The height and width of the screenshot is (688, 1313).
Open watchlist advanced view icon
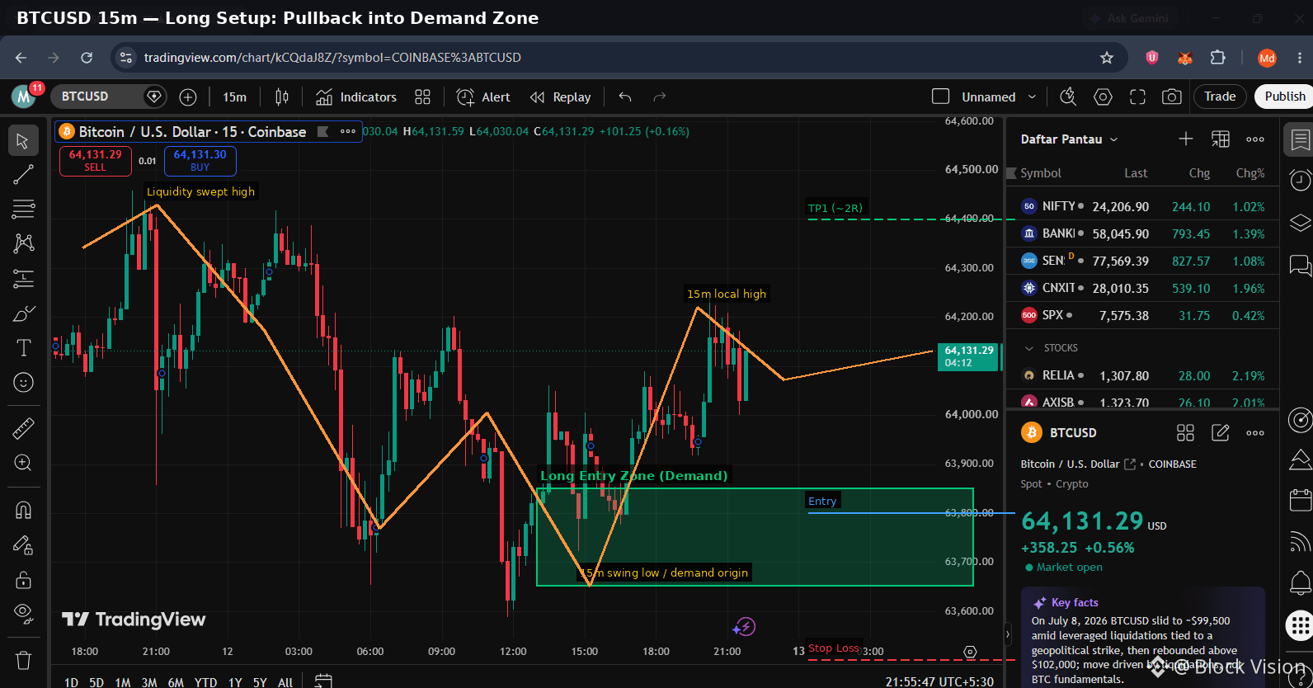point(1220,139)
